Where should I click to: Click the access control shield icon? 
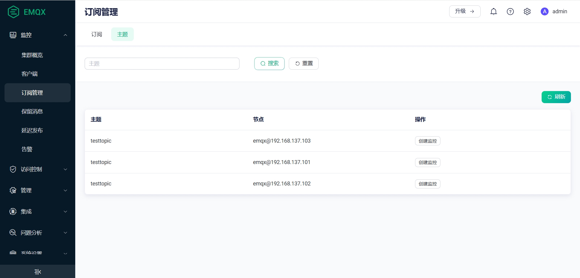13,169
